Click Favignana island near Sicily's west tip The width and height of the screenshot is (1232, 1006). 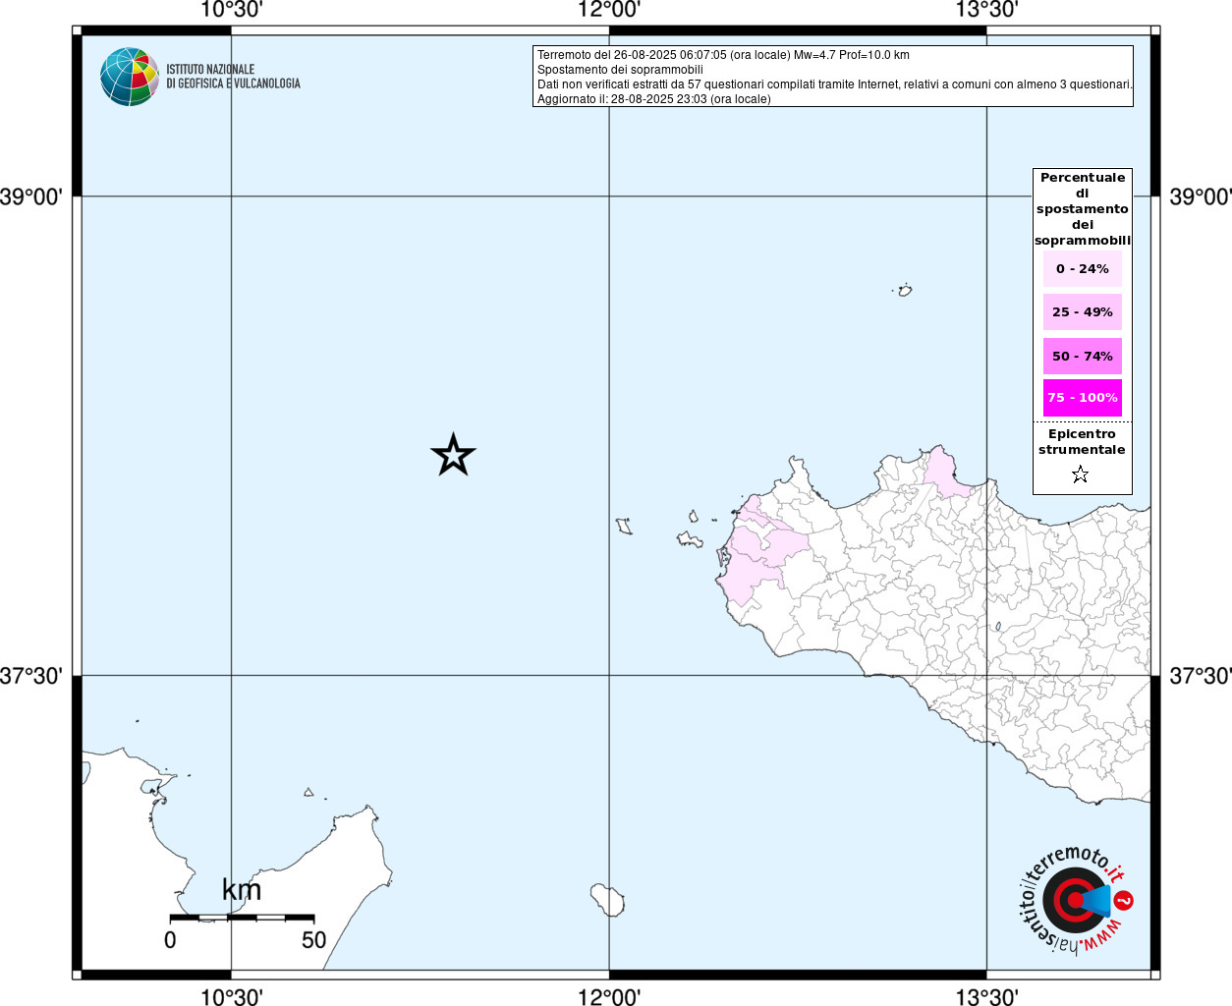tap(689, 538)
